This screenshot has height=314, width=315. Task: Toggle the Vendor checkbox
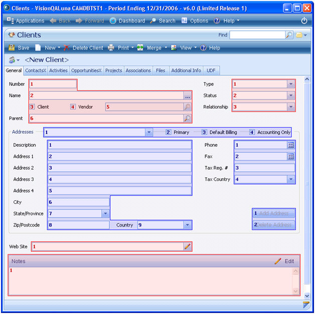(73, 107)
